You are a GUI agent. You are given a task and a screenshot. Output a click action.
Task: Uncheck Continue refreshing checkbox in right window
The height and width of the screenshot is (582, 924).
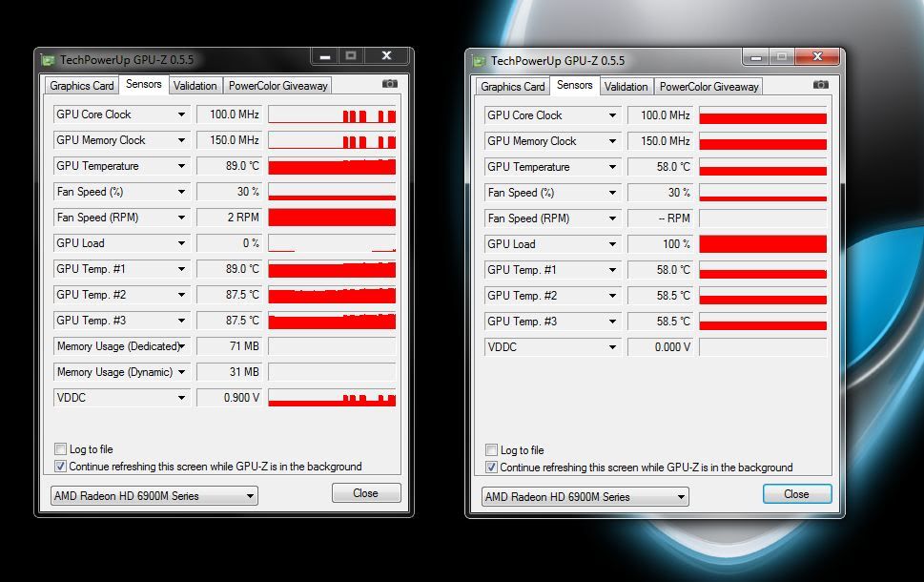pyautogui.click(x=491, y=467)
